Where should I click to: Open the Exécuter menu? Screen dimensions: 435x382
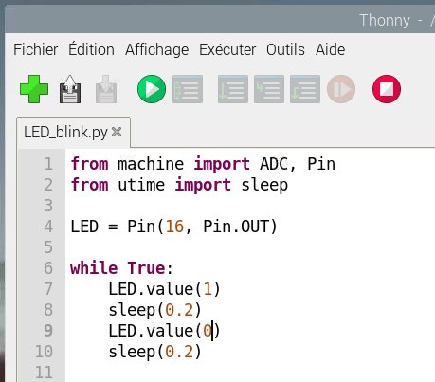[227, 49]
